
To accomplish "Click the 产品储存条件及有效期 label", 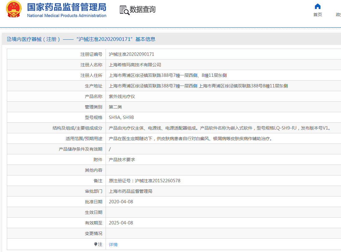I will coord(80,149).
